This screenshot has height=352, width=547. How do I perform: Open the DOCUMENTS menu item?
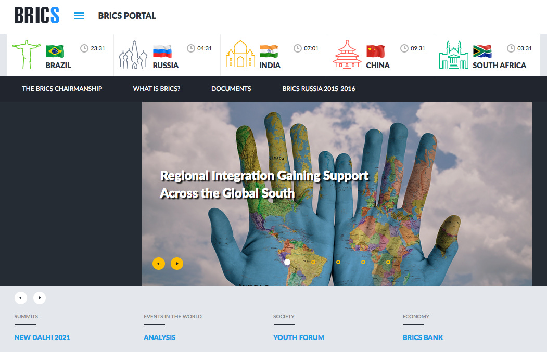pos(231,89)
